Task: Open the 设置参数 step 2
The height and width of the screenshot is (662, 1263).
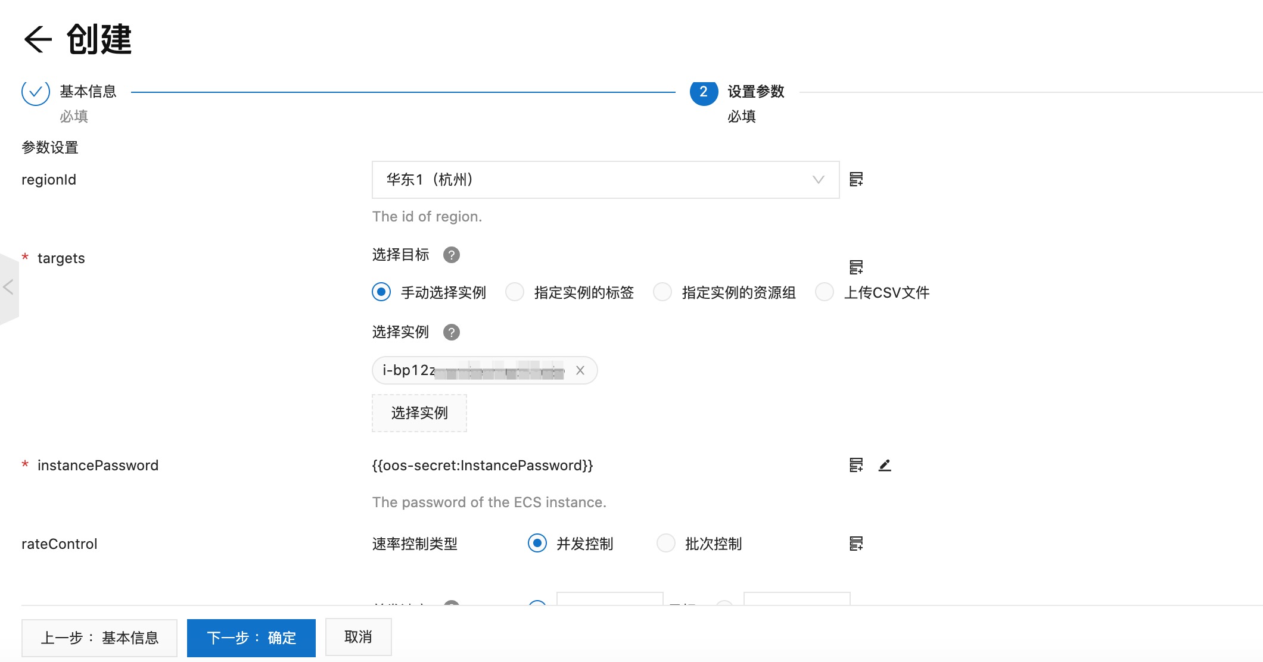Action: [756, 92]
